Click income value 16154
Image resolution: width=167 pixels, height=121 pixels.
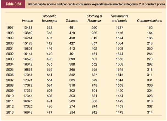coord(28,54)
